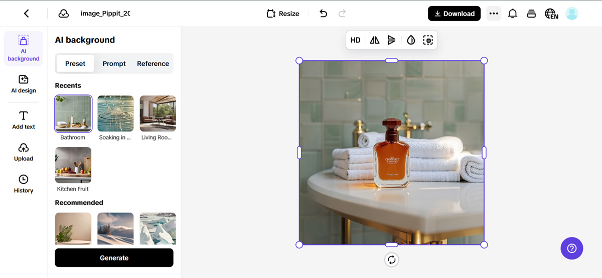Click the remove background cutout icon
Screen dimensions: 602x278
tap(428, 40)
